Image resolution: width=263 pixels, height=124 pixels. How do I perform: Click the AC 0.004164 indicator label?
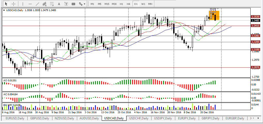click(11, 94)
